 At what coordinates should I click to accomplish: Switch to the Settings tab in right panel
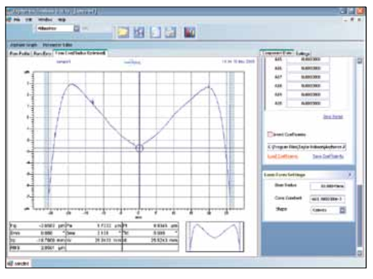click(x=303, y=53)
